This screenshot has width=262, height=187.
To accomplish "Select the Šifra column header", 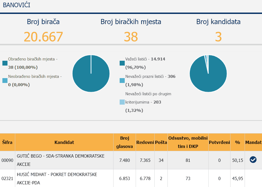I will tap(7, 142).
